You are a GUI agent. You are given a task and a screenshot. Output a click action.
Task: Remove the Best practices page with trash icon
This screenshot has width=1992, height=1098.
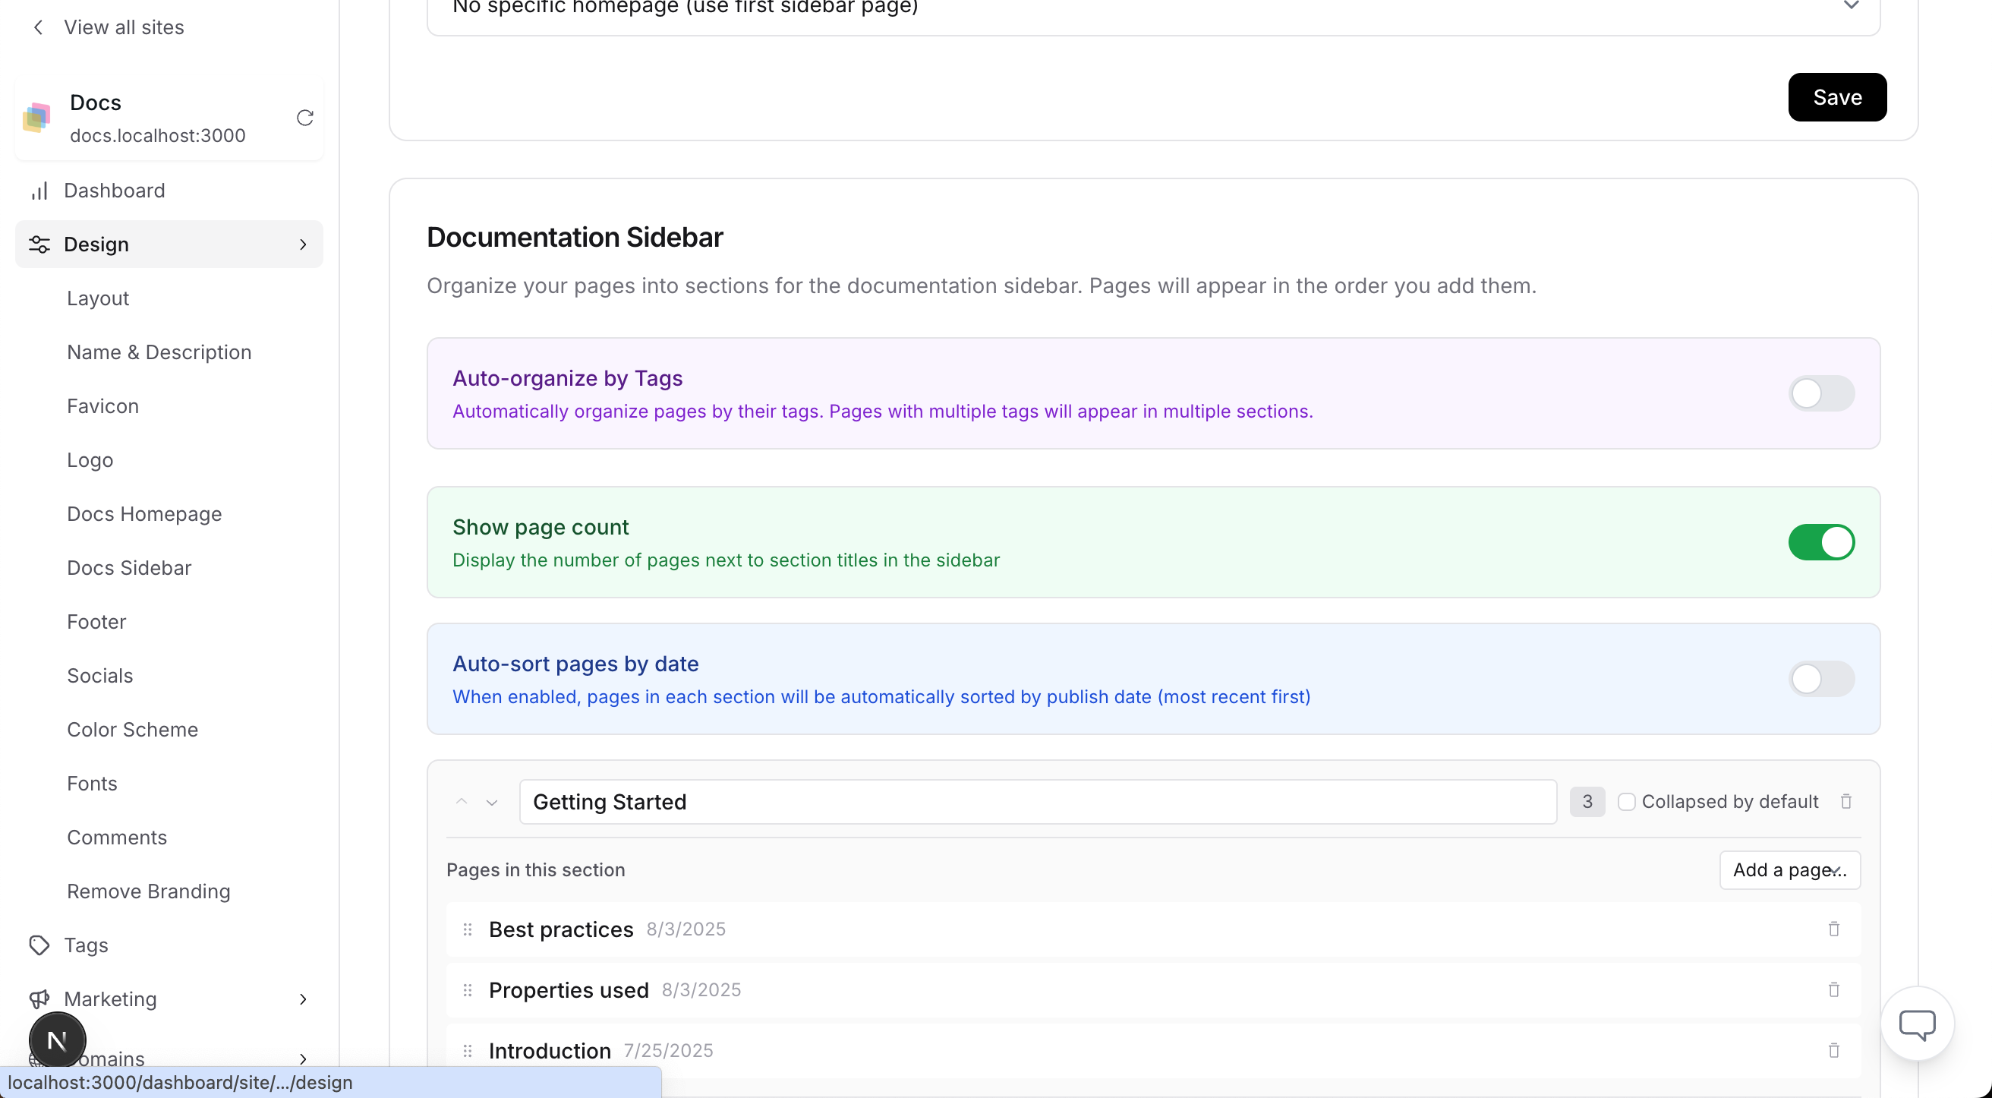click(x=1833, y=929)
